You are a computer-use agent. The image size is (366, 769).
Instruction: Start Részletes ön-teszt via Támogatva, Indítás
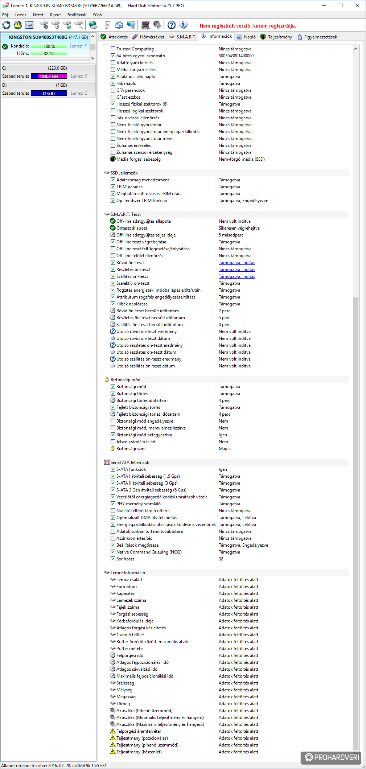(x=237, y=270)
